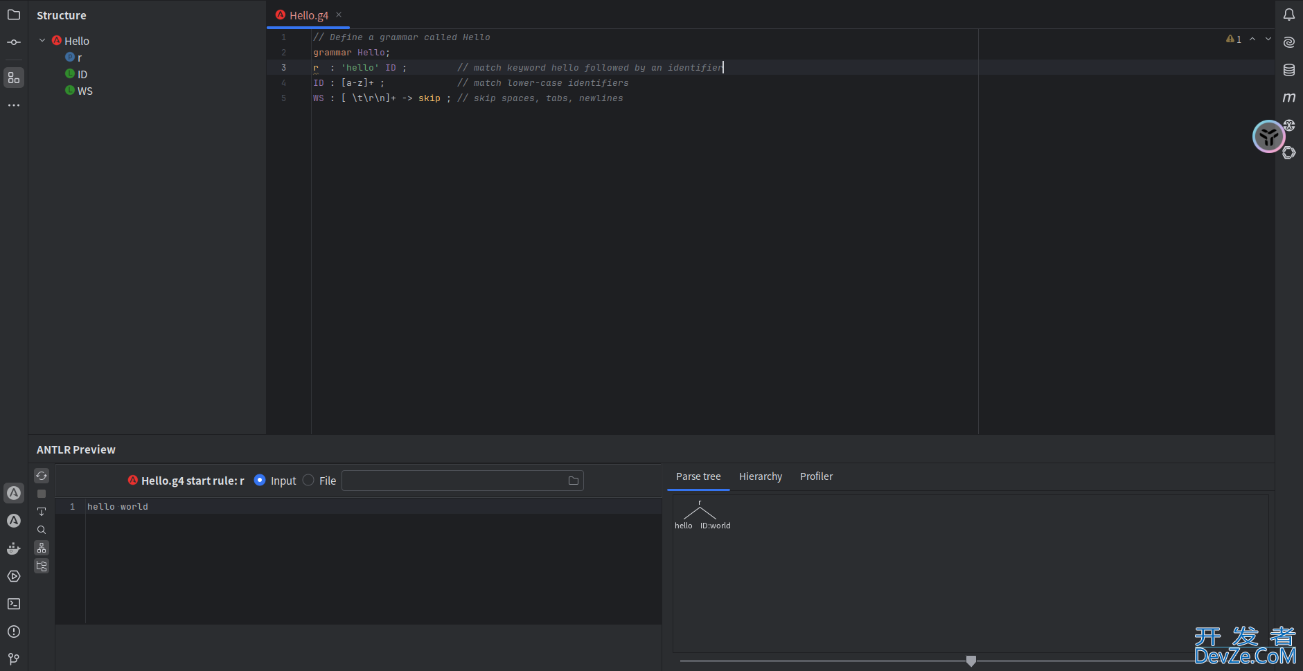Click the root 'r' parse tree node
This screenshot has width=1303, height=671.
[x=700, y=503]
